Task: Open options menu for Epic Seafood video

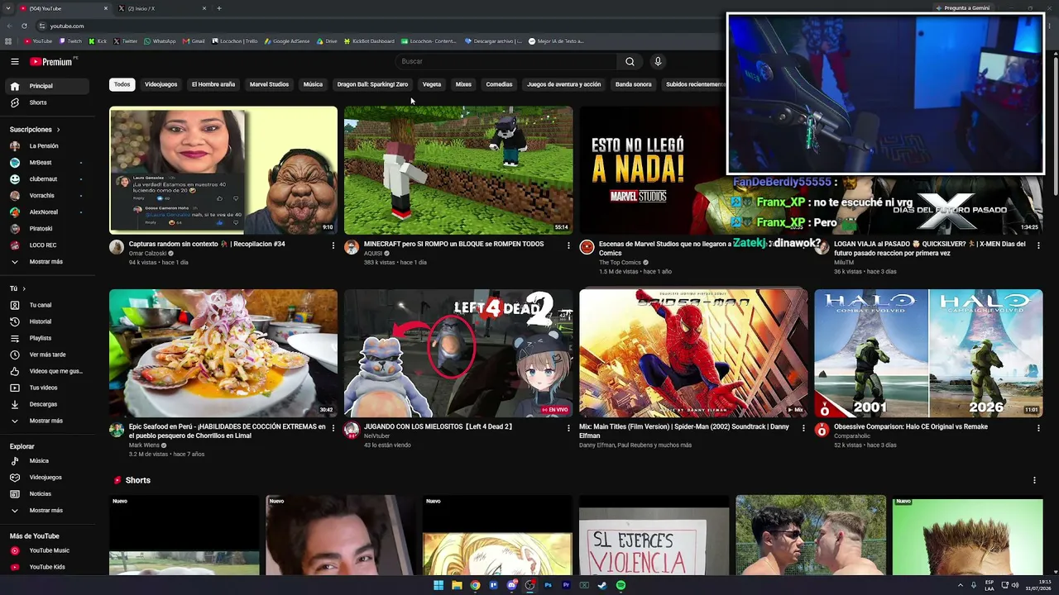Action: 333,428
